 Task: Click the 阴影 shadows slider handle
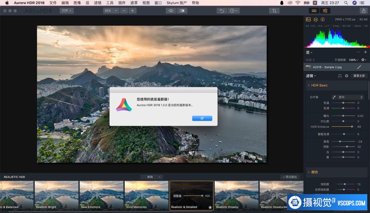click(x=347, y=147)
